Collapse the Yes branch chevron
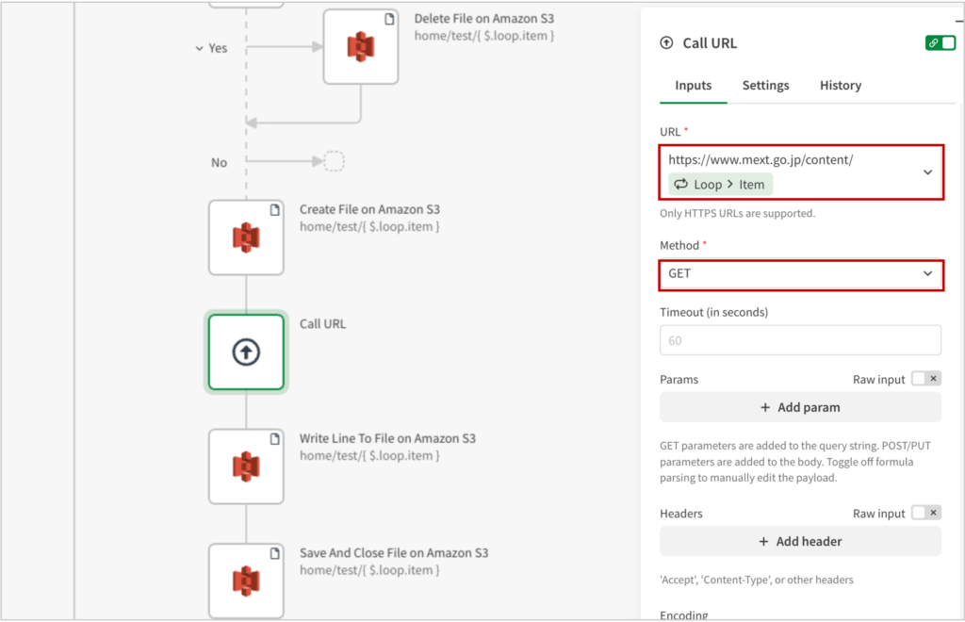This screenshot has height=622, width=965. pos(199,48)
